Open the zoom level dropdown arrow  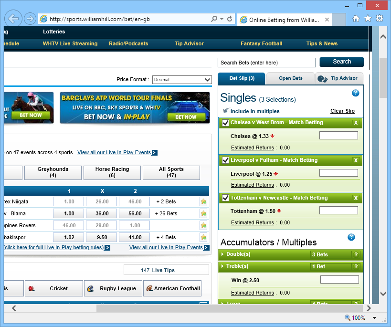(x=374, y=318)
